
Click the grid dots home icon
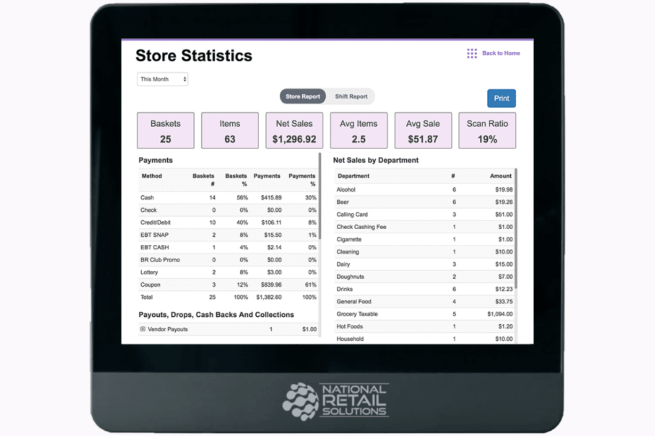click(472, 53)
